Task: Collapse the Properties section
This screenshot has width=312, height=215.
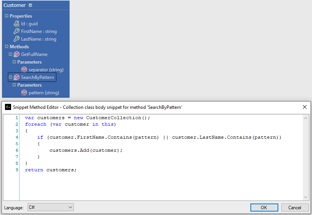Action: [x=7, y=16]
